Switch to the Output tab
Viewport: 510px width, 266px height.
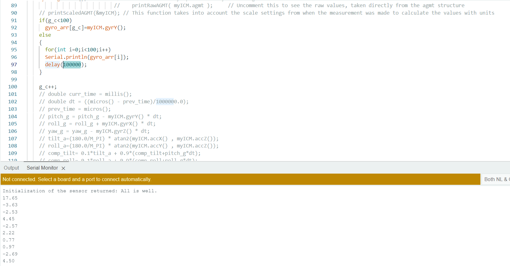(x=12, y=168)
